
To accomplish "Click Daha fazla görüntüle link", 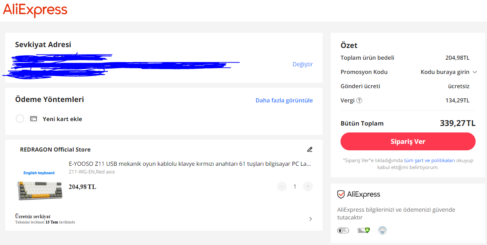I will coord(284,100).
